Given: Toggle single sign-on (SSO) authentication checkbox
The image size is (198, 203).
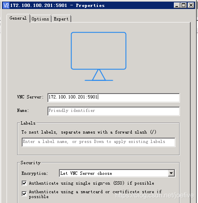Looking at the screenshot, I should click(x=24, y=183).
